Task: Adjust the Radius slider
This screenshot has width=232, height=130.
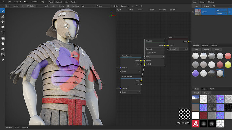Action: (x=12, y=6)
